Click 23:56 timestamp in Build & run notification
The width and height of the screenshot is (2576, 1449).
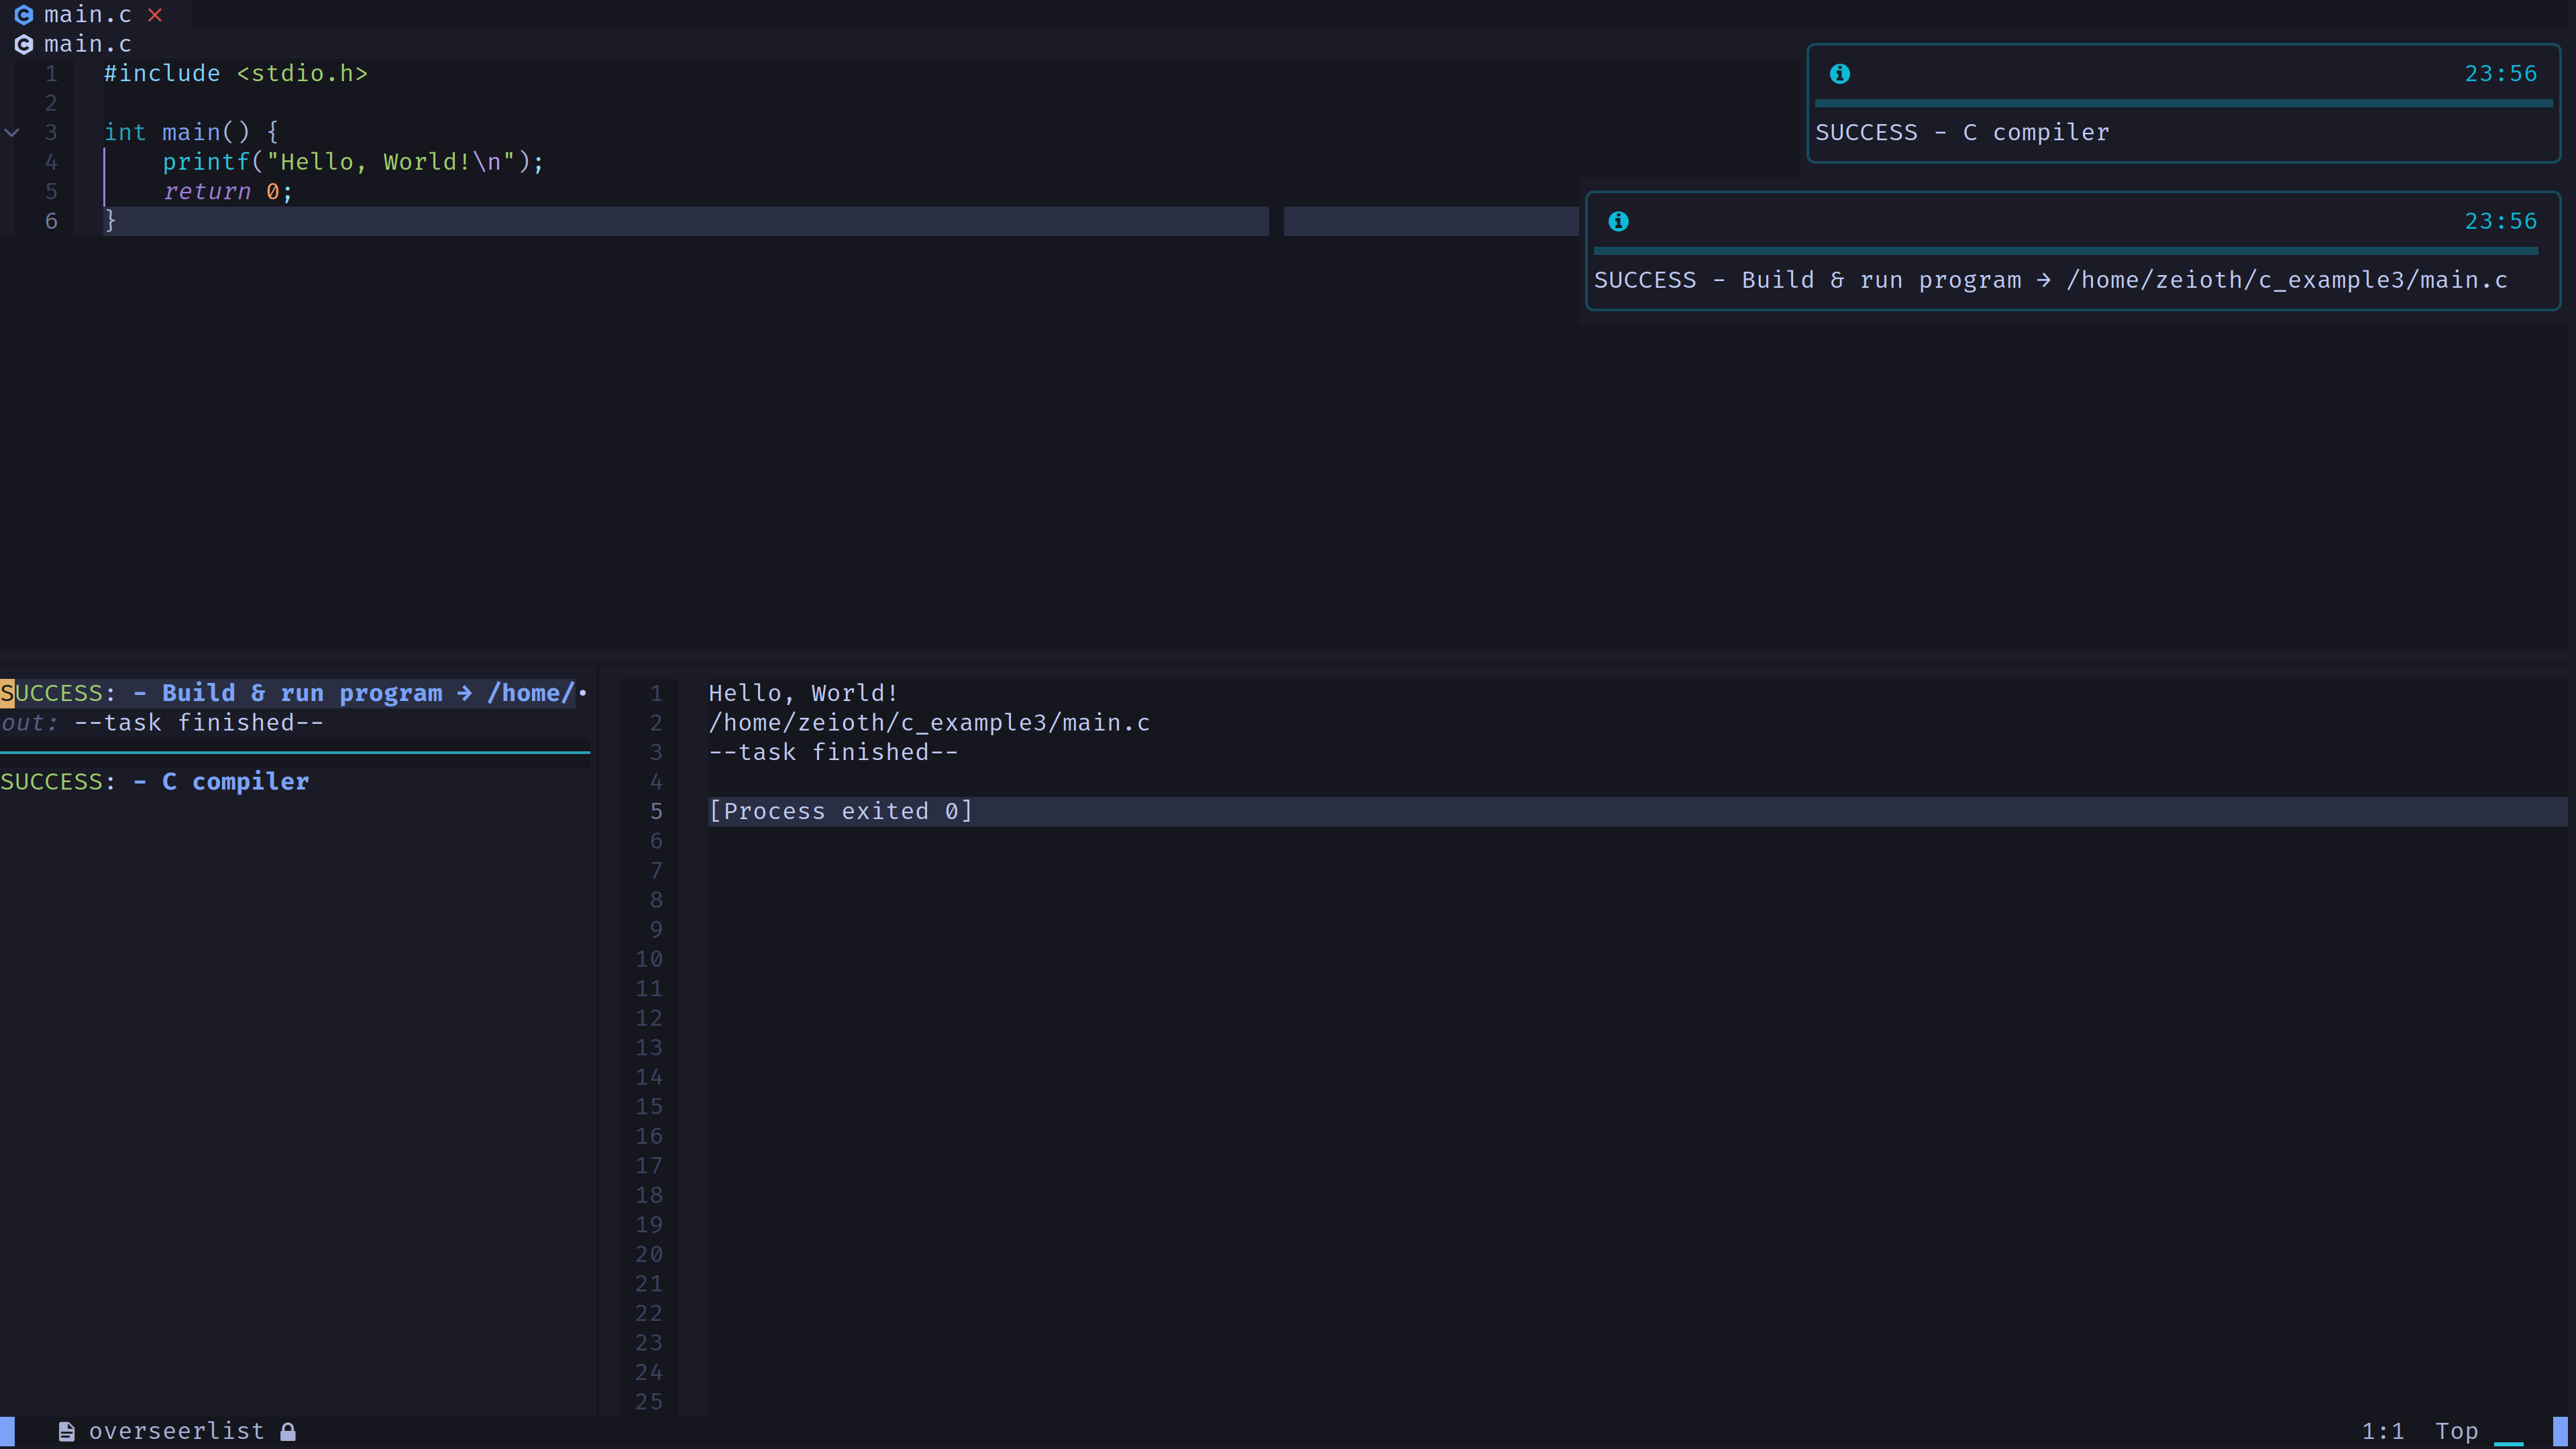[x=2500, y=221]
